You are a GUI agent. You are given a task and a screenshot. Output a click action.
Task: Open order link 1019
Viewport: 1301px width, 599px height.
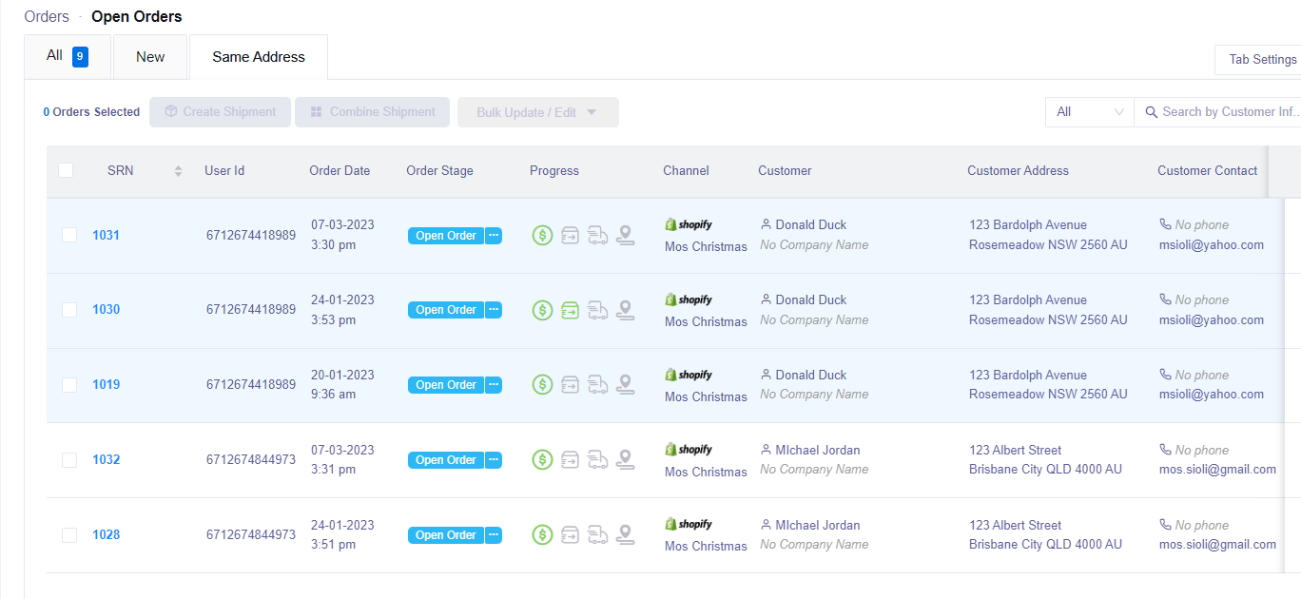pos(106,385)
